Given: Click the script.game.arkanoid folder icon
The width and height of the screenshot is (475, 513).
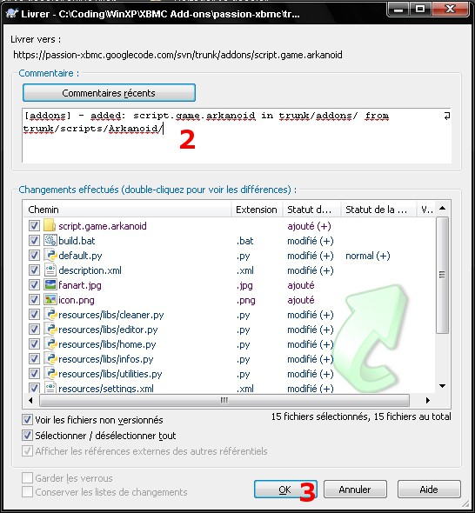Looking at the screenshot, I should (x=50, y=225).
